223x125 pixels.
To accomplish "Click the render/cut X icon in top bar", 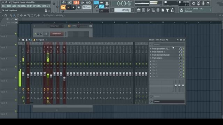I will [198, 3].
